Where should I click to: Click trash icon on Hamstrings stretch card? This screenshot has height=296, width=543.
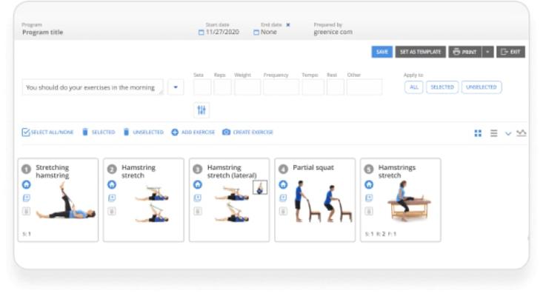[x=368, y=211]
